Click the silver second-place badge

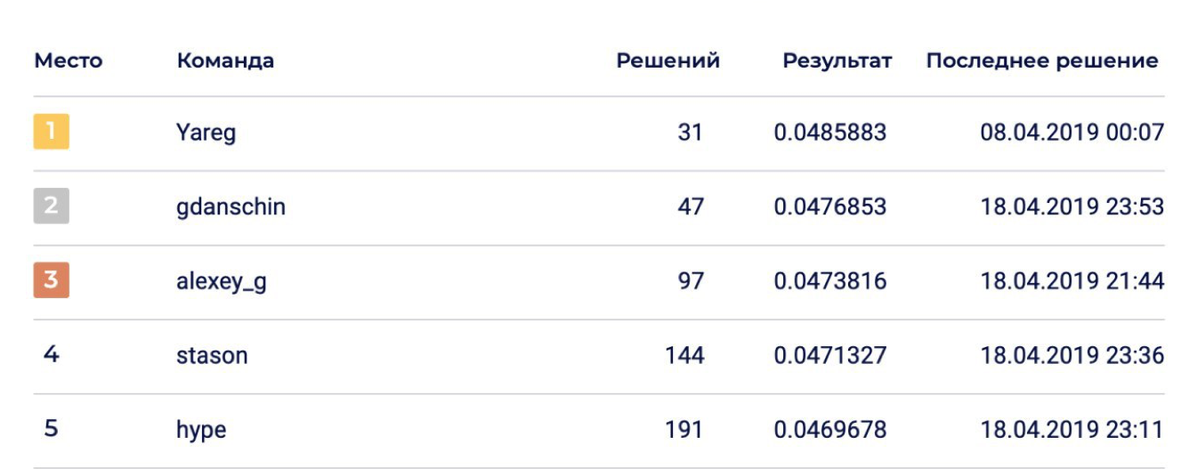[x=51, y=206]
